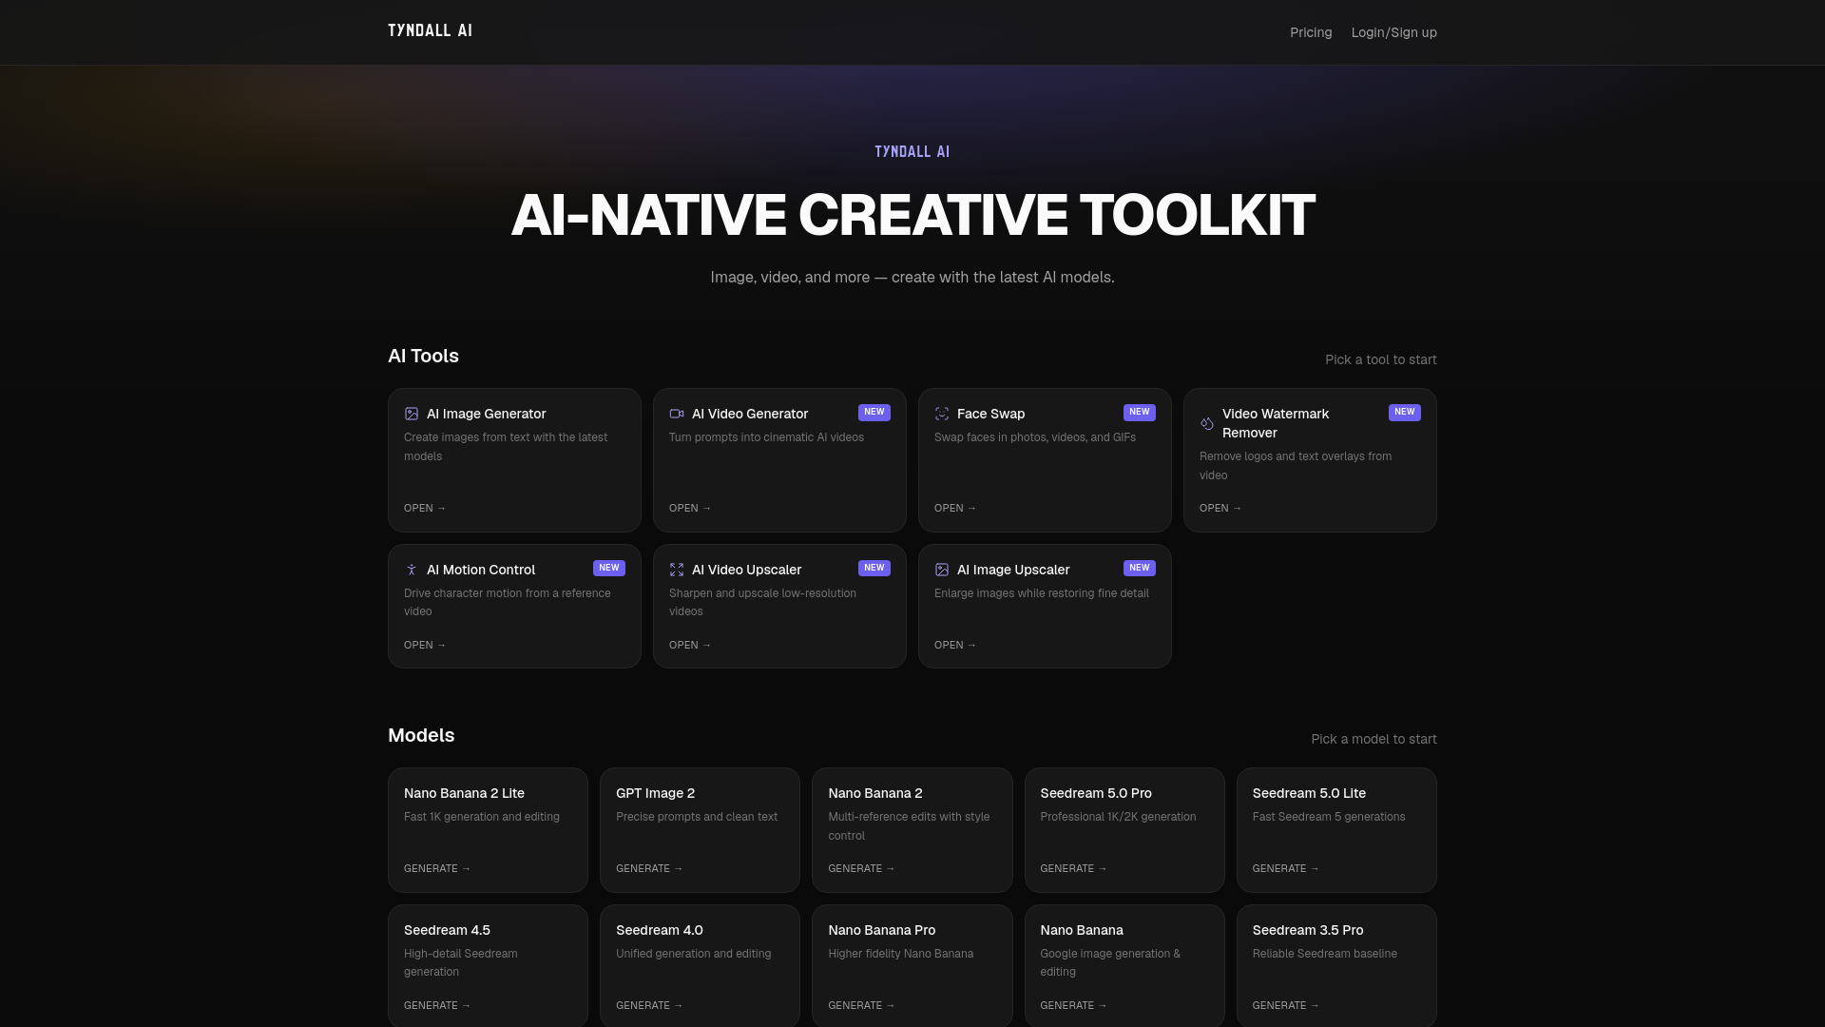Screen dimensions: 1825x1027
Task: Click 'Fast 1K generation and editing' description
Action: (482, 817)
